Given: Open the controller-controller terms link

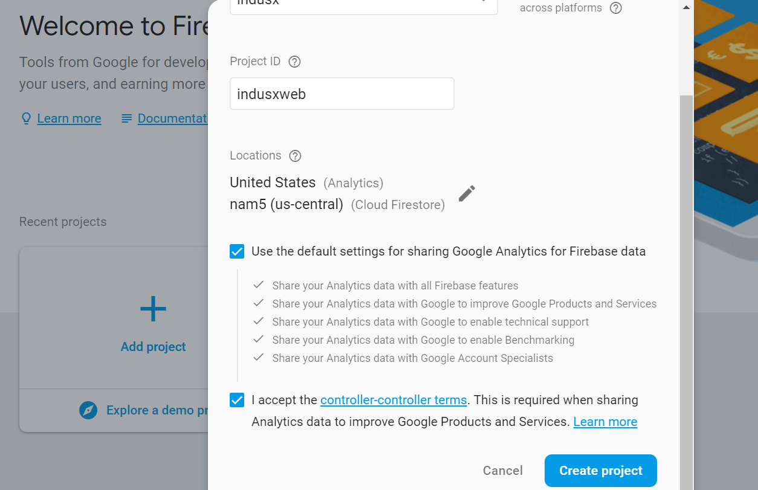Looking at the screenshot, I should 393,400.
